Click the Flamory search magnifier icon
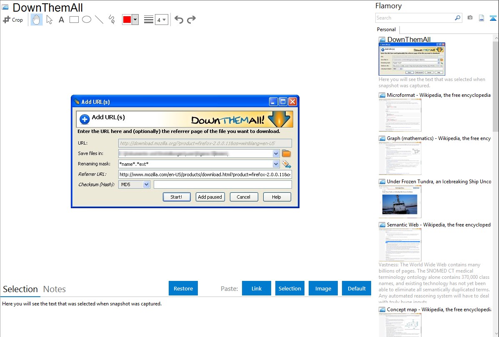Viewport: 499px width, 337px height. 457,18
